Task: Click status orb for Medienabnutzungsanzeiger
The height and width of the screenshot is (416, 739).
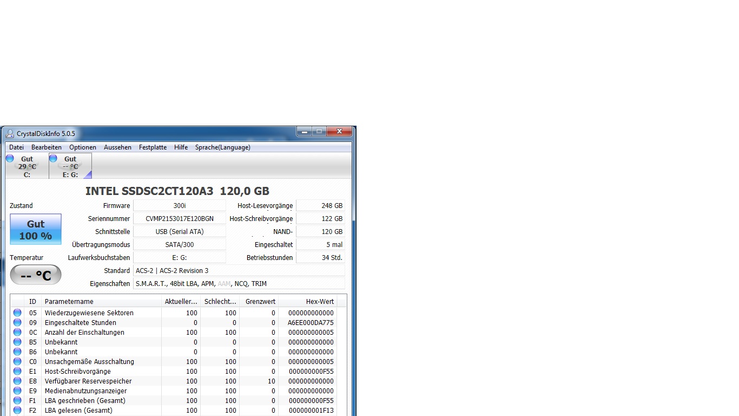Action: (x=17, y=391)
